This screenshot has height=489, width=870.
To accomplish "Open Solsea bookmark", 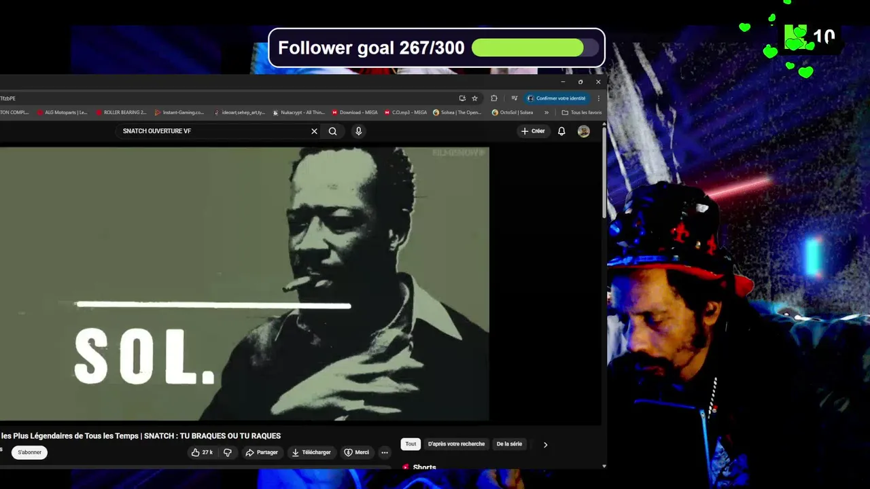I will pos(457,113).
